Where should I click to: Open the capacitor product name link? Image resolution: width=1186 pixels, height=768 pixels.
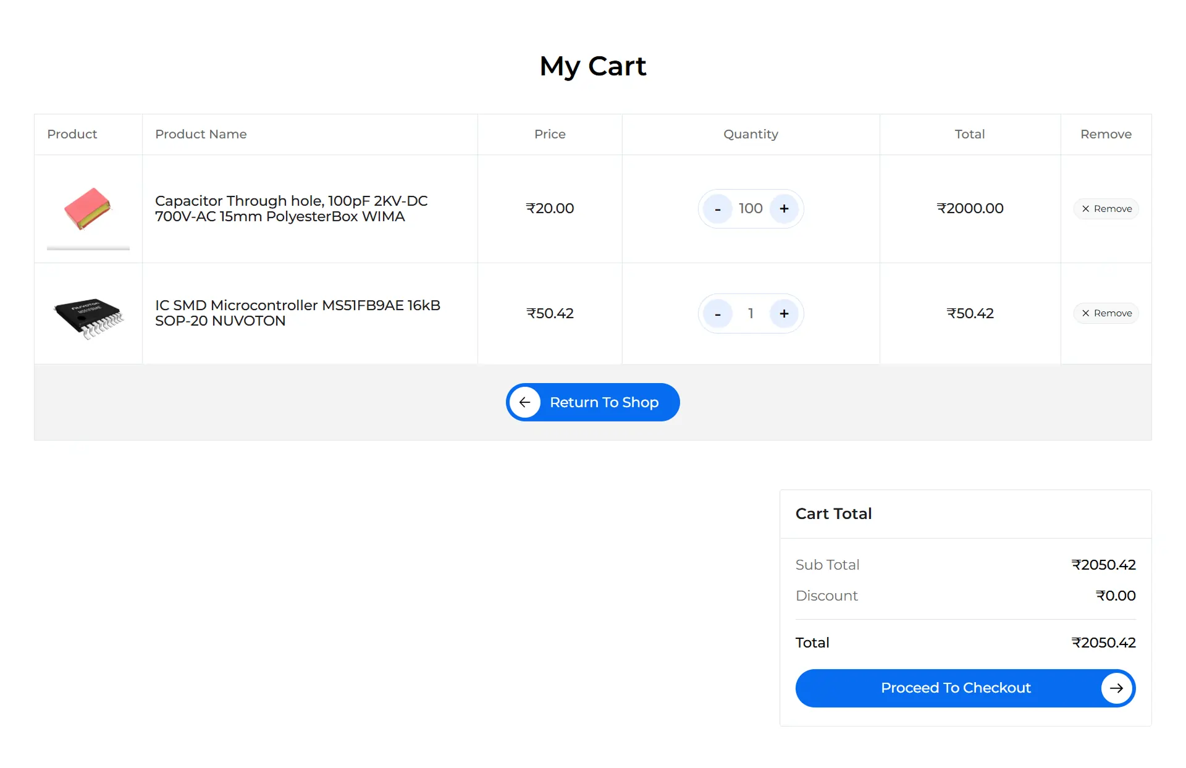[290, 208]
